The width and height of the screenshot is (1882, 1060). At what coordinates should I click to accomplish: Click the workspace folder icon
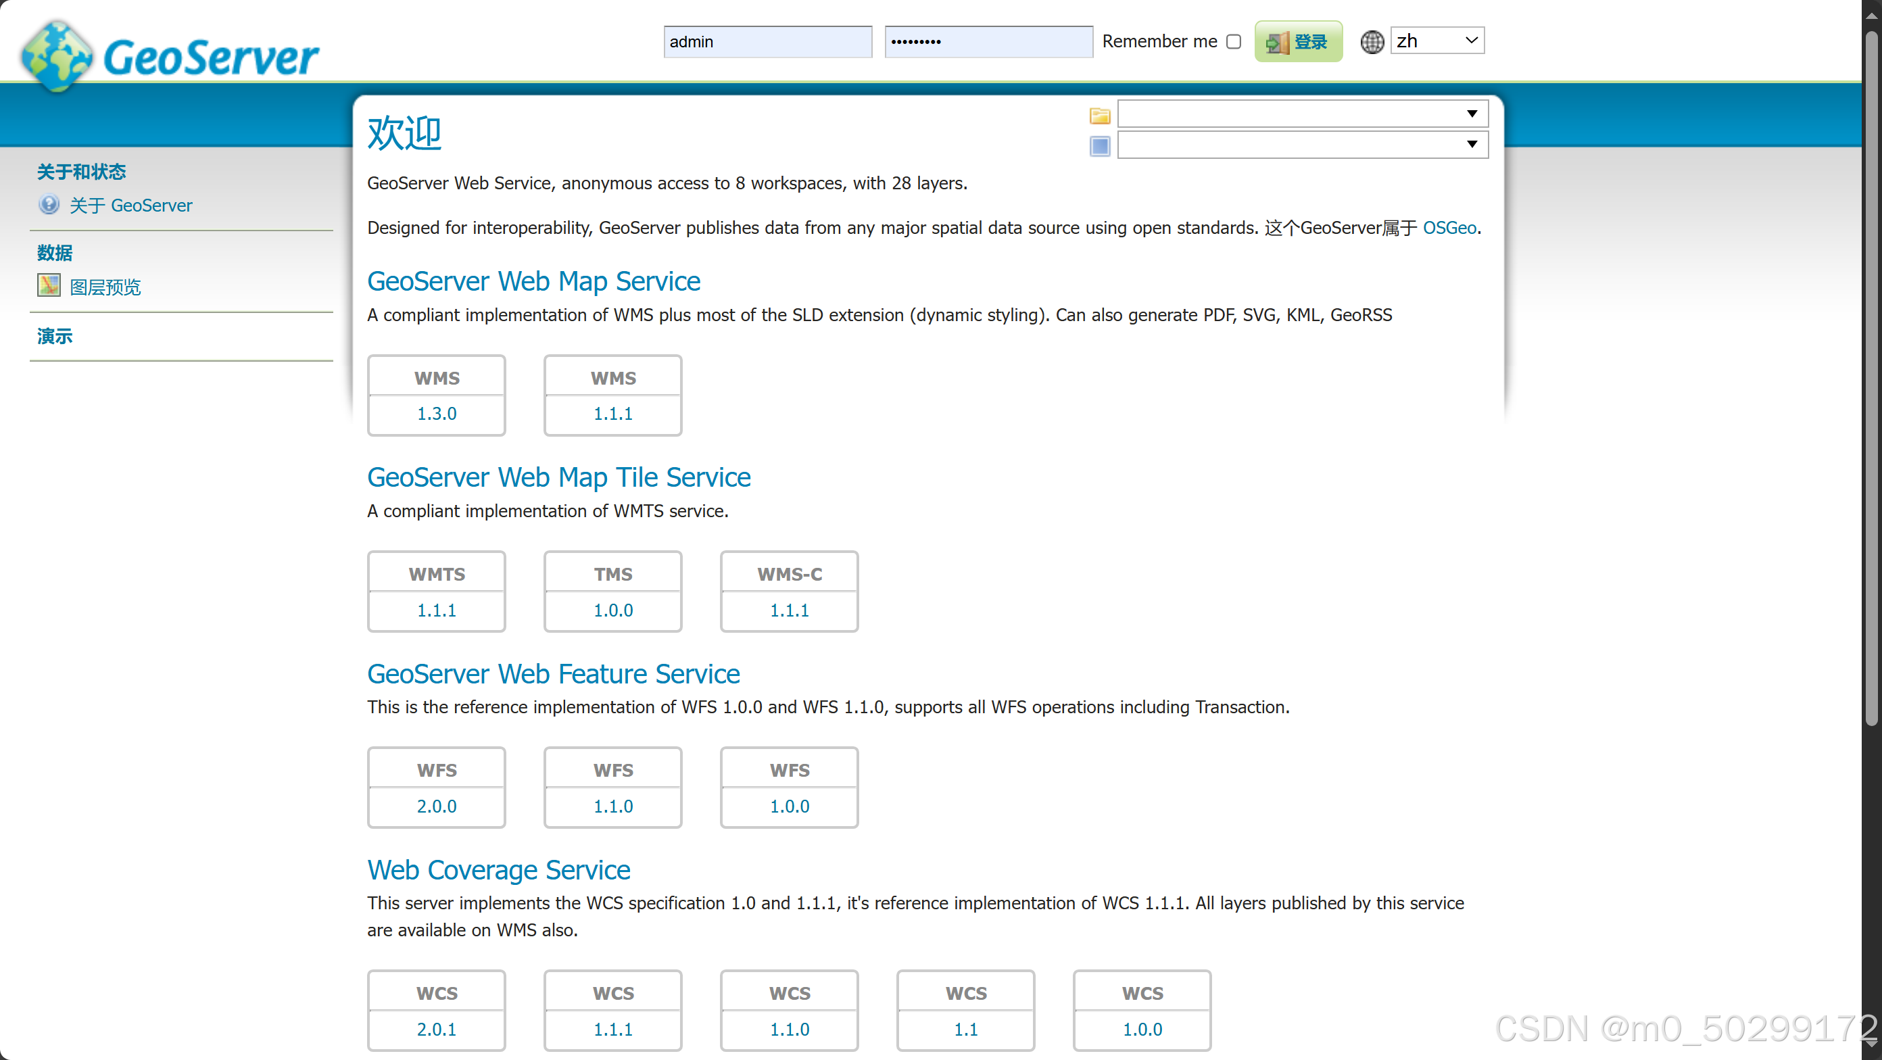(x=1100, y=115)
